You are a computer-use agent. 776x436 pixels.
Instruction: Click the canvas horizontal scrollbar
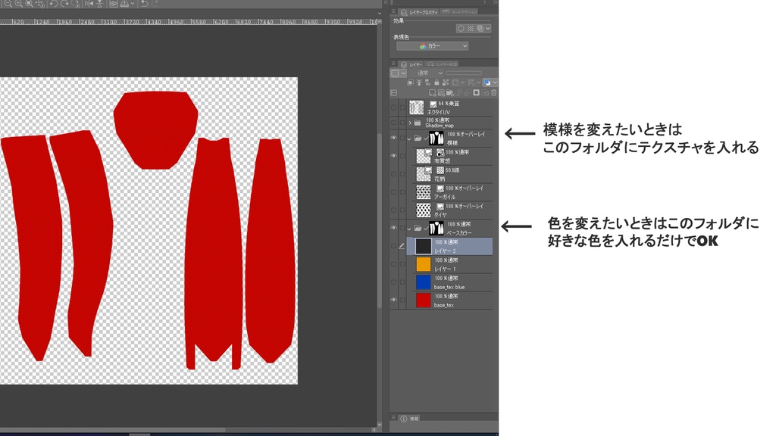(113, 430)
